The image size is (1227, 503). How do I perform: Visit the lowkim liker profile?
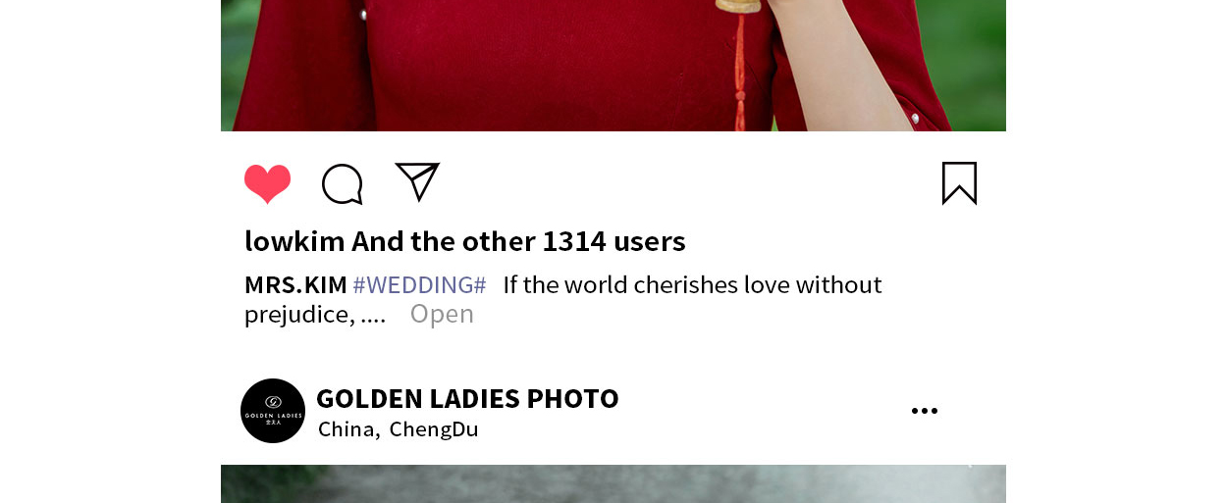click(294, 241)
